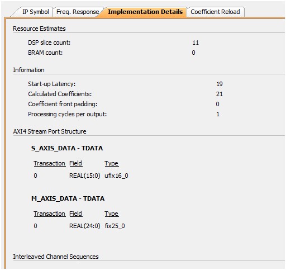Select the Implementation Details tab
286x270 pixels.
(145, 12)
